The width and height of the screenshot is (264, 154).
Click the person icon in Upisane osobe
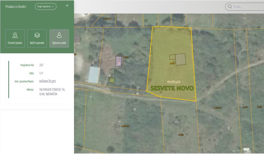click(x=59, y=35)
